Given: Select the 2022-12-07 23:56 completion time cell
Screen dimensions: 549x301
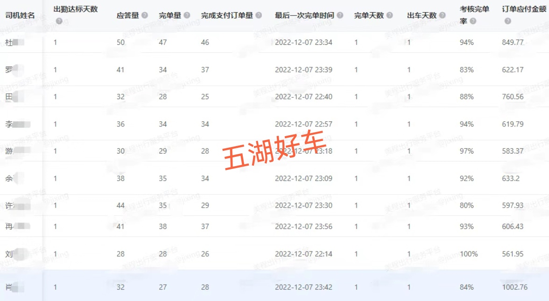Looking at the screenshot, I should [303, 226].
